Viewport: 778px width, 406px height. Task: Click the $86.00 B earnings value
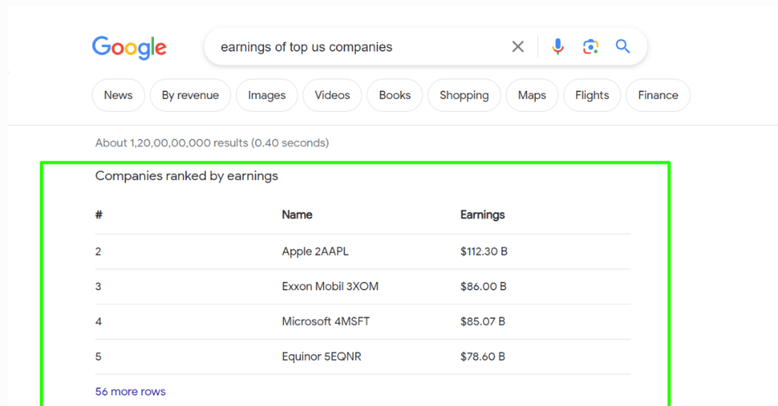pos(483,287)
